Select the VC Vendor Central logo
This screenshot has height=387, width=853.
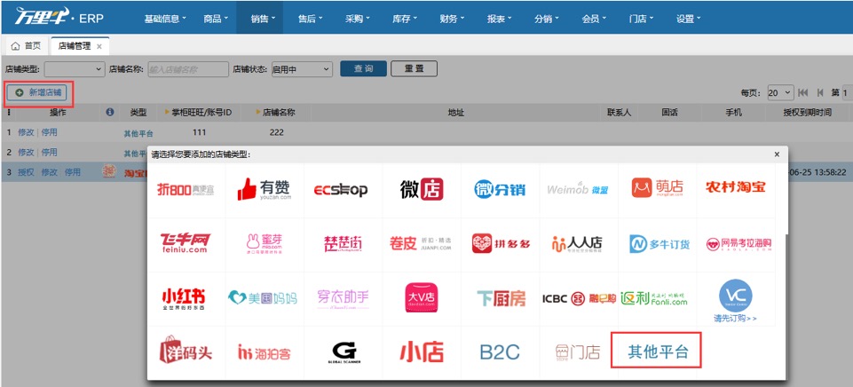736,295
